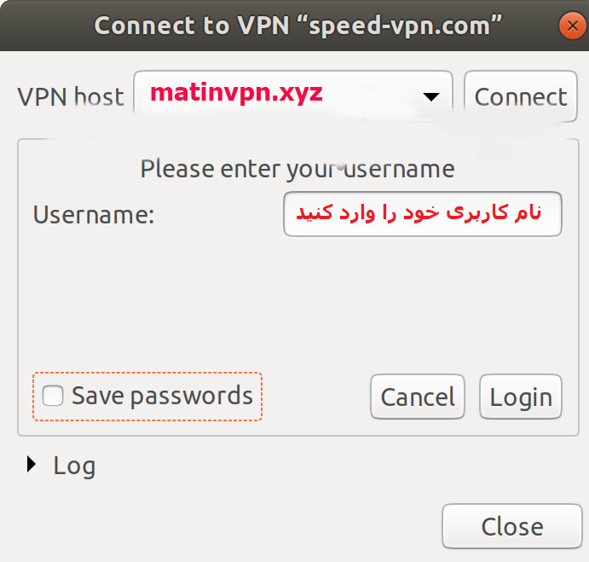Open the VPN host dropdown arrow
The height and width of the screenshot is (562, 589).
coord(431,96)
